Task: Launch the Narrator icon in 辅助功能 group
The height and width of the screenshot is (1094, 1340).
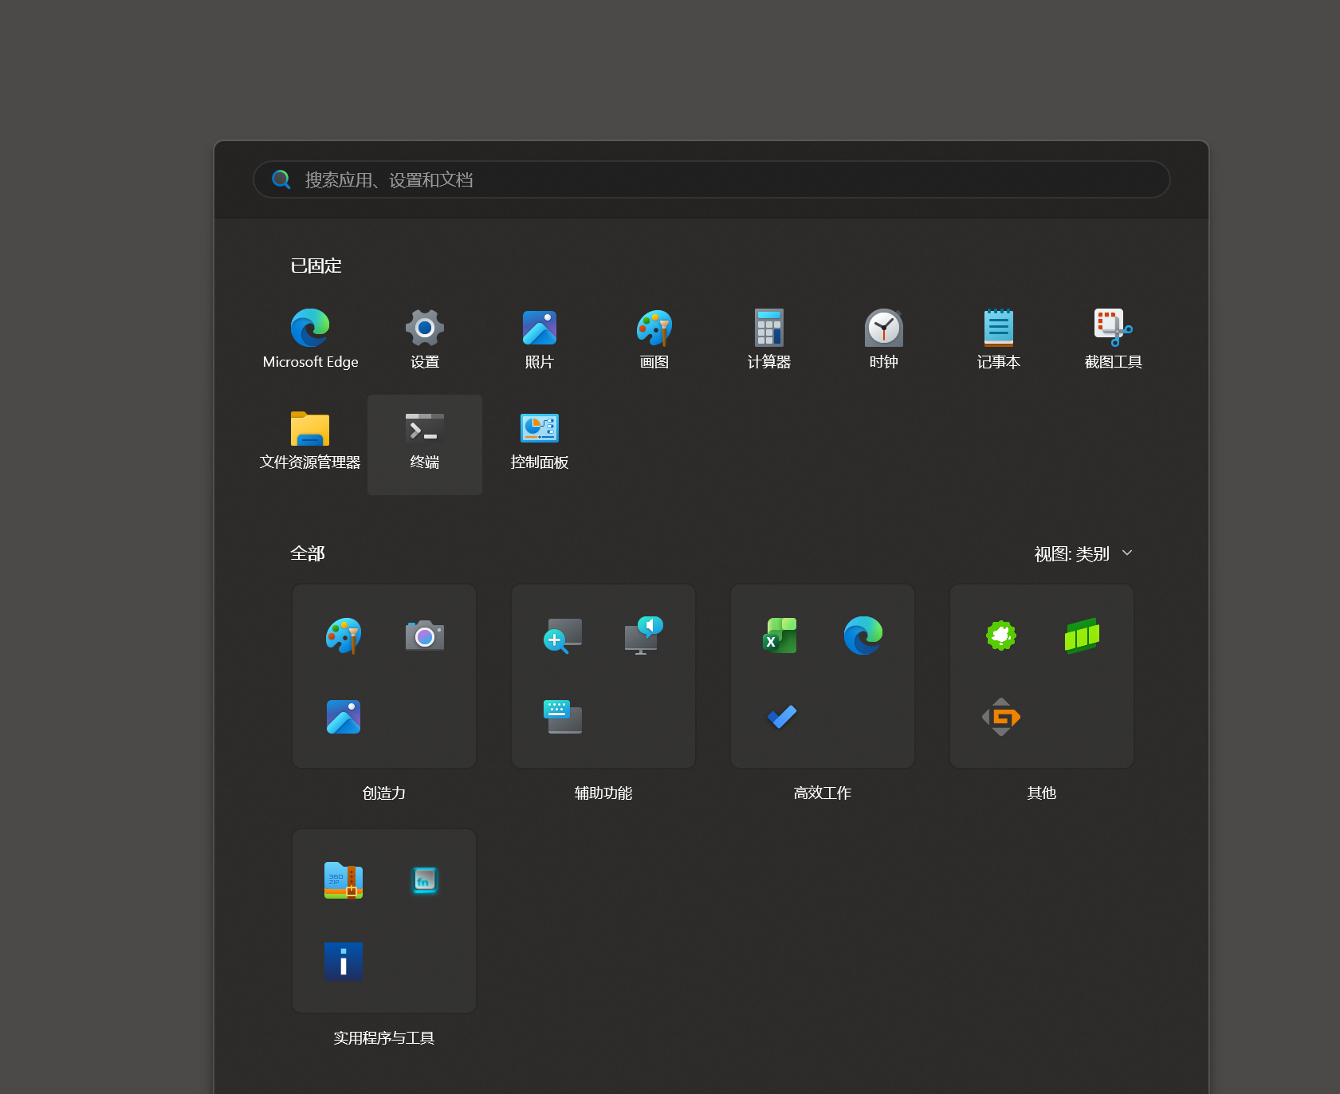Action: 644,636
